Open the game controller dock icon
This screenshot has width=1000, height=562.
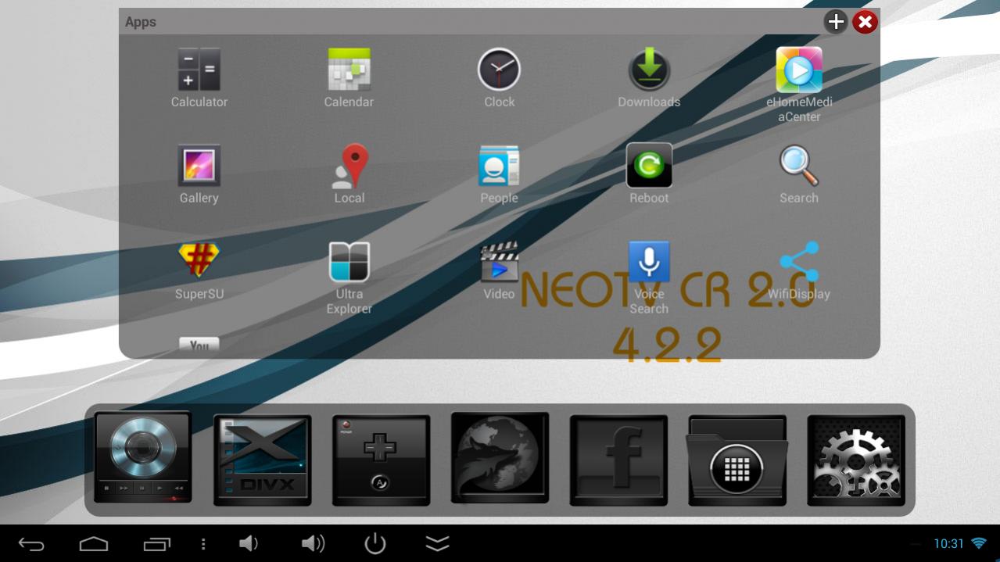coord(381,460)
